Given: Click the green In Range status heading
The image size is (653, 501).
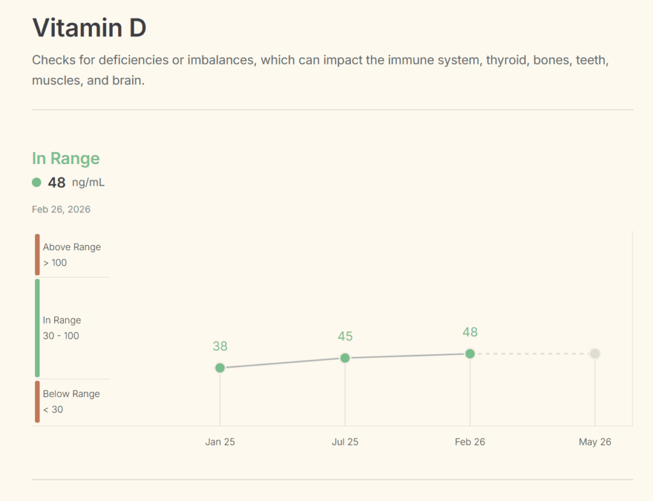Looking at the screenshot, I should (x=66, y=158).
